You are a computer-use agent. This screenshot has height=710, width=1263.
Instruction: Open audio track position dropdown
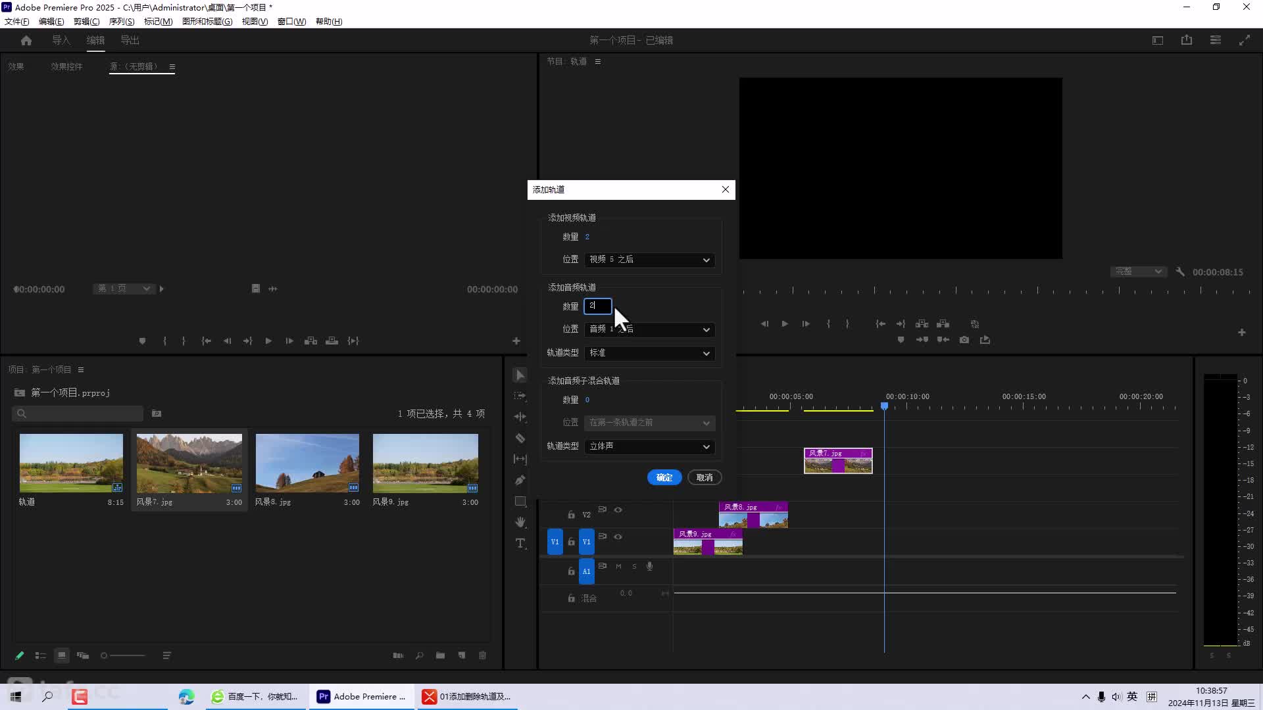point(649,329)
